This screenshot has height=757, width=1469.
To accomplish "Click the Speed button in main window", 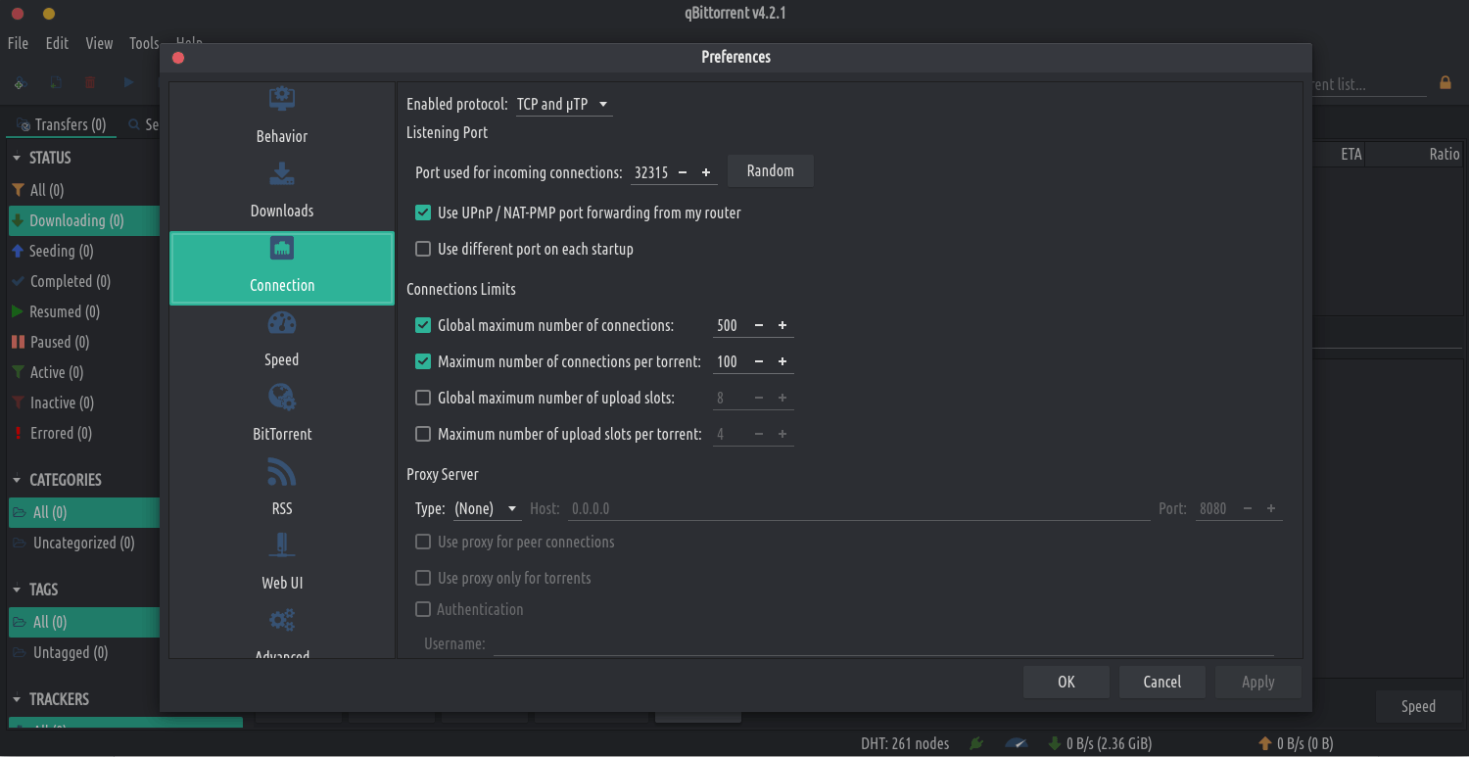I will (x=1418, y=706).
